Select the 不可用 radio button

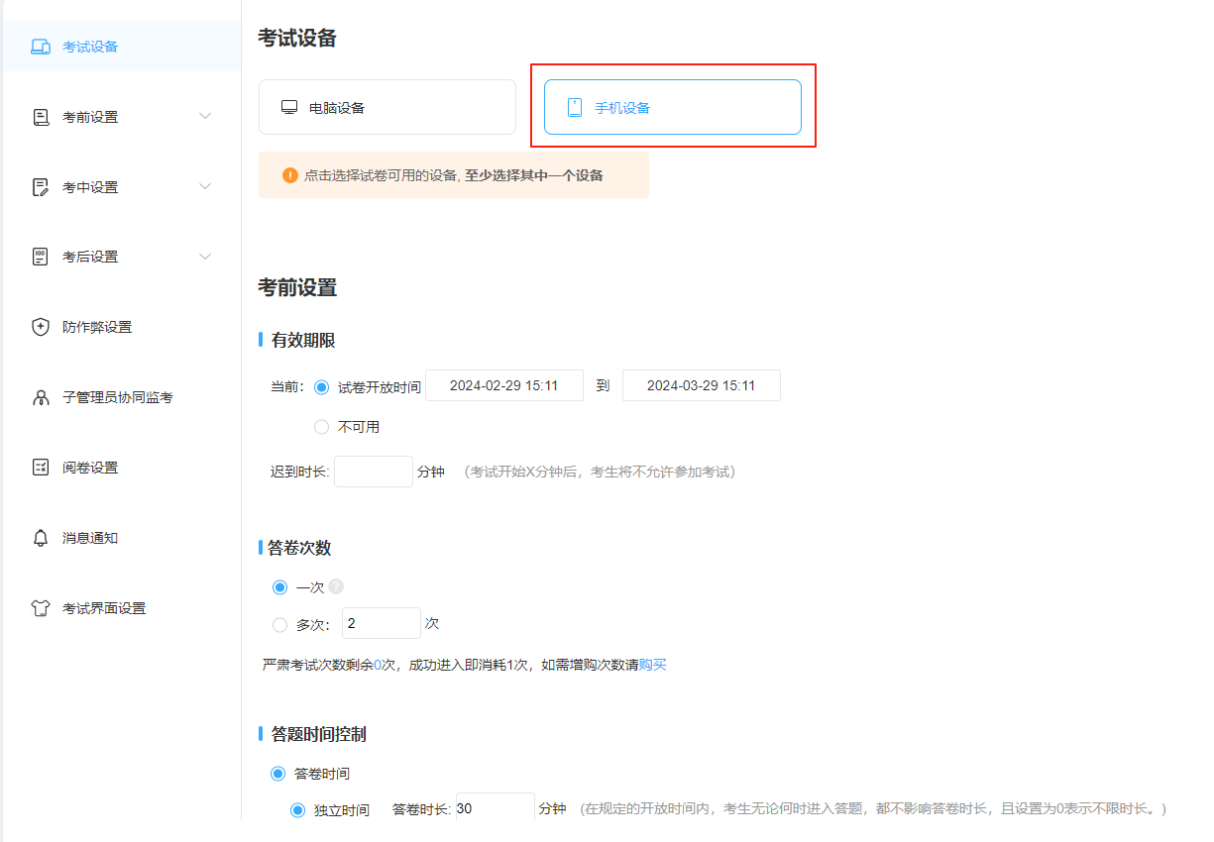(321, 427)
